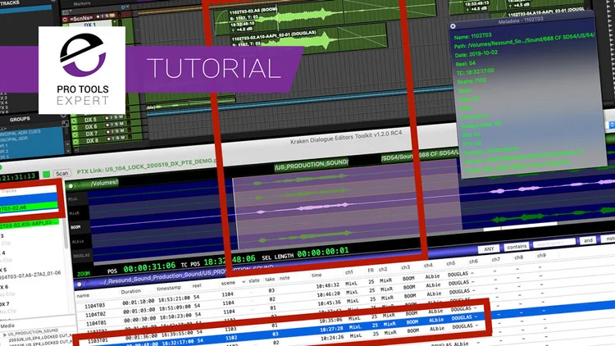Toggle the circle beside the Resound_Sound_Production path
This screenshot has width=615, height=346.
[80, 284]
